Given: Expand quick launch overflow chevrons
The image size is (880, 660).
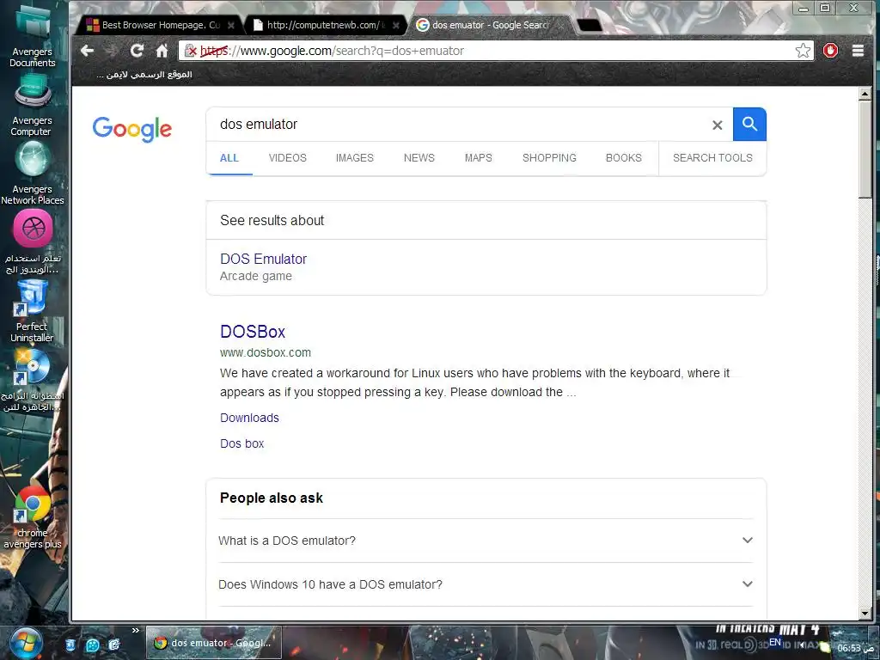Looking at the screenshot, I should click(x=135, y=630).
